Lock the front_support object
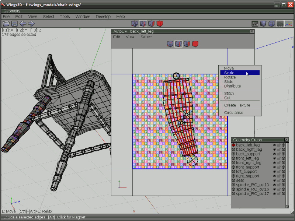295x221 pixels. tap(279, 167)
